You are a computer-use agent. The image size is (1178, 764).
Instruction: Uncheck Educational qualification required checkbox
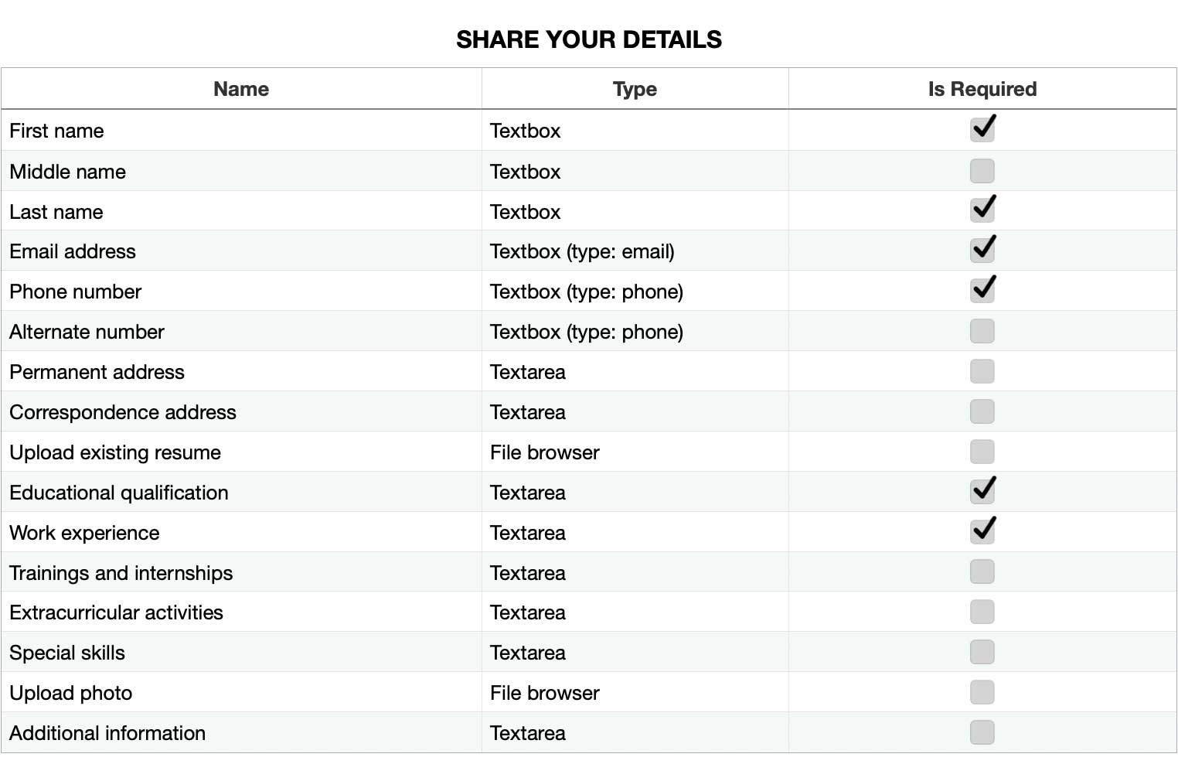coord(982,492)
